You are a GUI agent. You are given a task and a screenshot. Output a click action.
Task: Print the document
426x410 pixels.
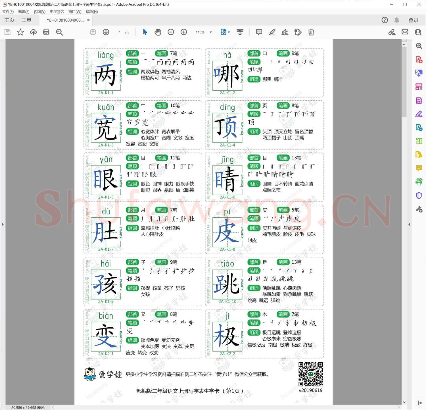(46, 32)
